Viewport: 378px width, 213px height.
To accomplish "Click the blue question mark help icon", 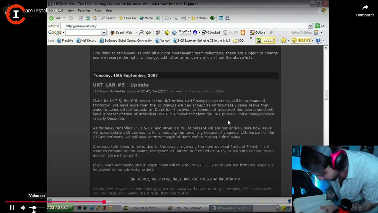I will click(318, 40).
